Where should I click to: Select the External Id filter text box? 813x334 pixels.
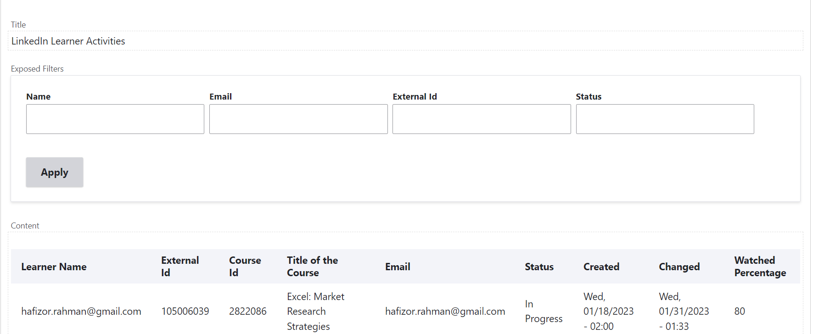[482, 119]
